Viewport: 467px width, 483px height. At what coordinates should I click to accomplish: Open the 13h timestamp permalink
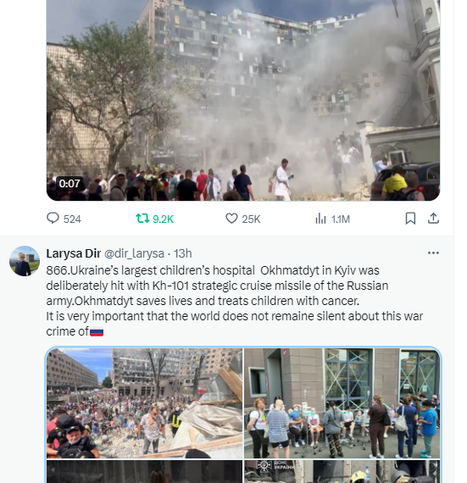[183, 253]
